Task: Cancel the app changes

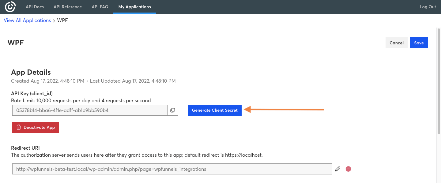Action: click(x=397, y=43)
